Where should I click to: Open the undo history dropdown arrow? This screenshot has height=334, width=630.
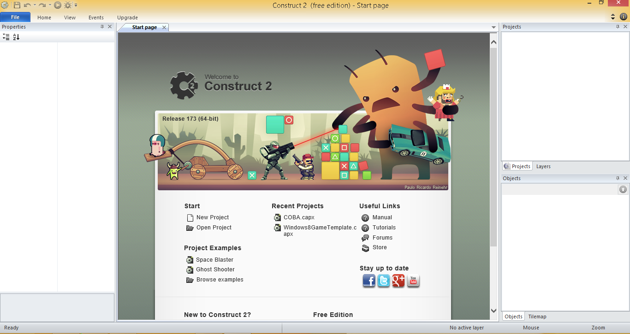coord(35,6)
